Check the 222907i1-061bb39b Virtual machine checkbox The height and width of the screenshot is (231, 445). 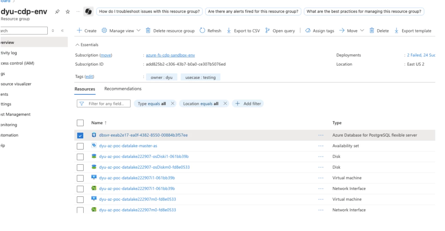[80, 178]
